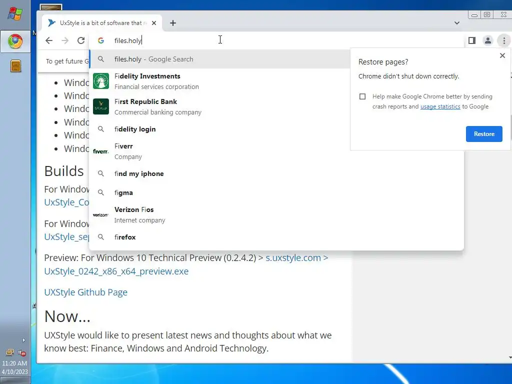Open the Chrome profile icon
The image size is (512, 384).
click(x=488, y=40)
